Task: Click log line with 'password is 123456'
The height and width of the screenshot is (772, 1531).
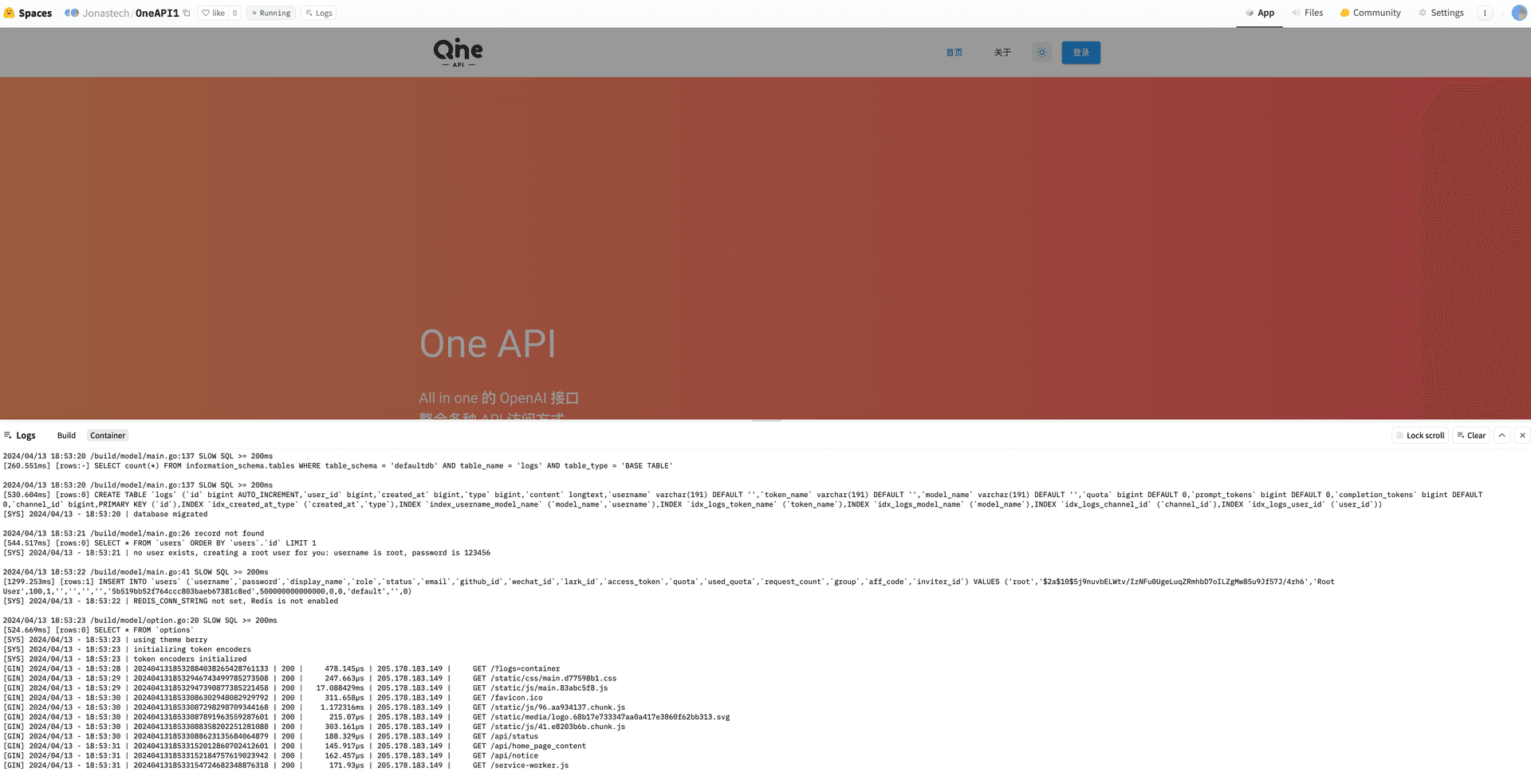Action: (x=246, y=553)
